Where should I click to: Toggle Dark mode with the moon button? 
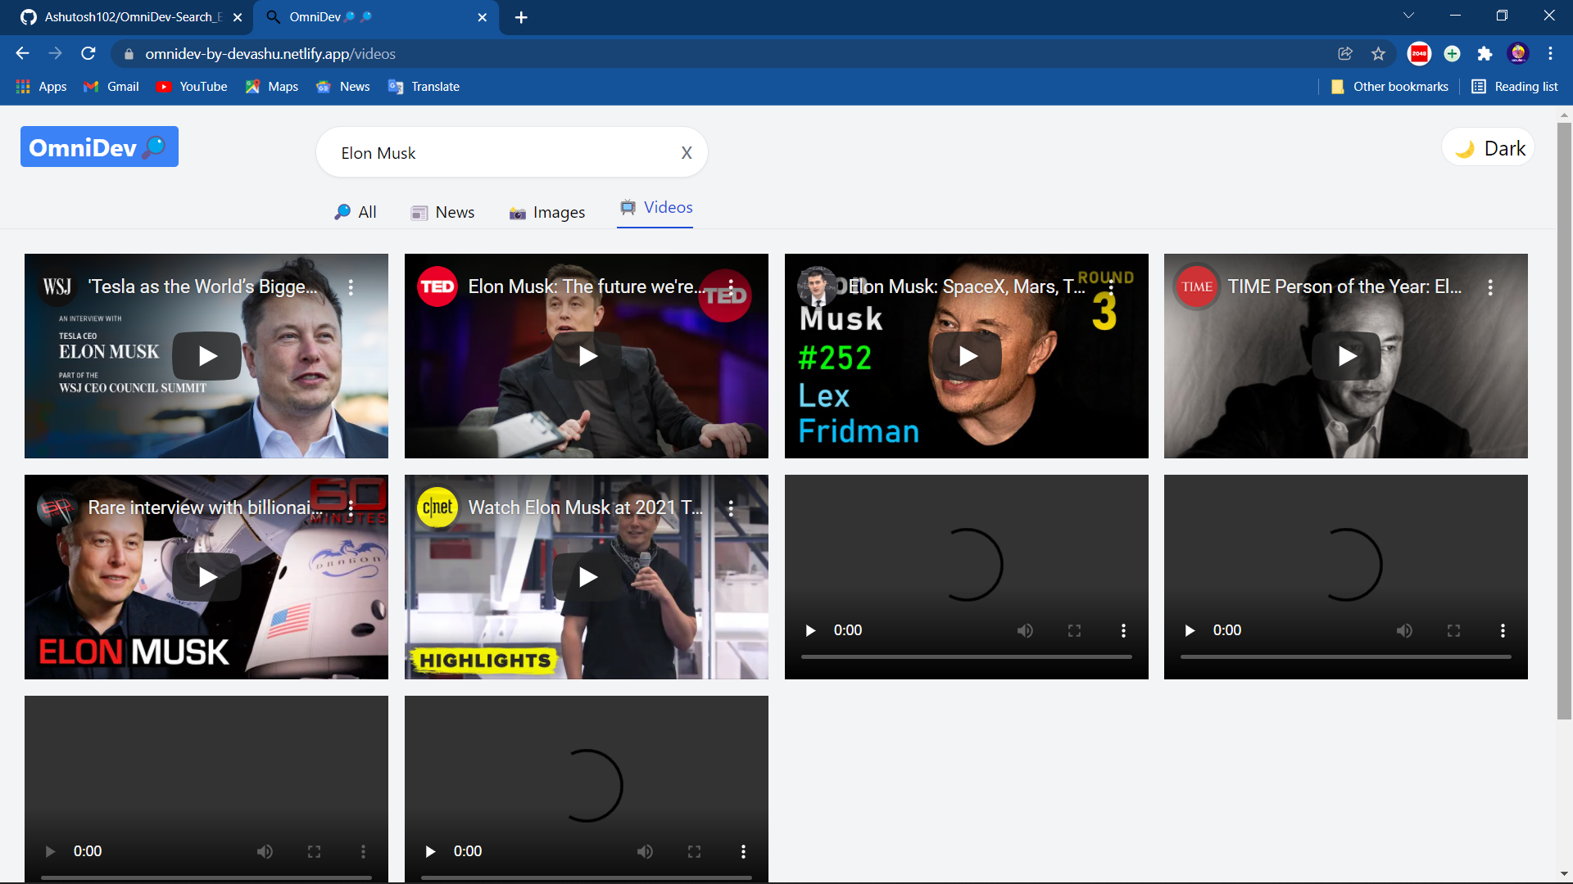point(1488,147)
